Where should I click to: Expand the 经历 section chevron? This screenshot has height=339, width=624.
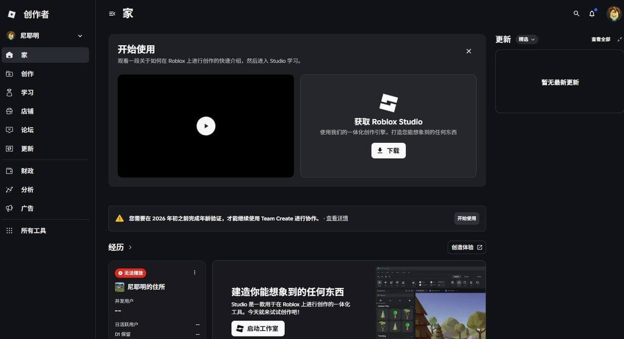click(x=130, y=247)
